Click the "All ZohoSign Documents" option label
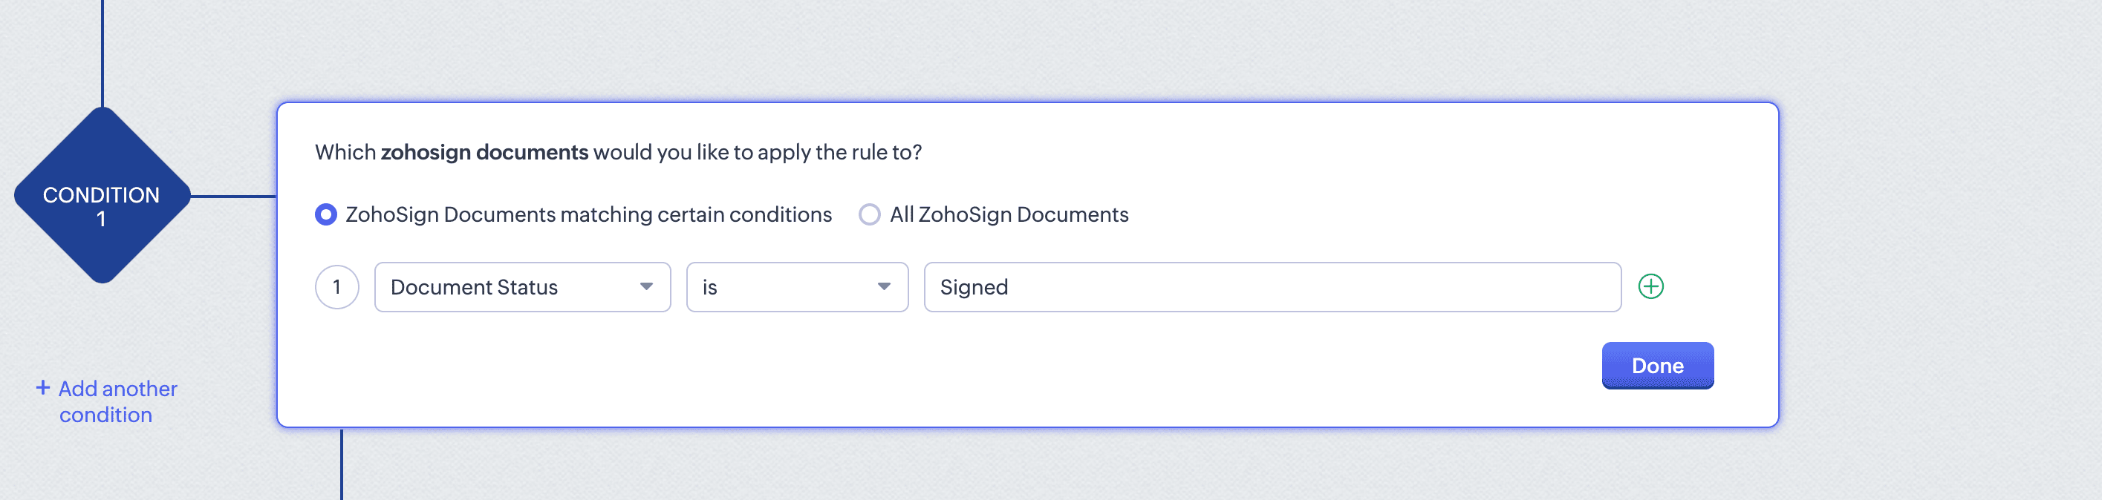 point(1009,215)
